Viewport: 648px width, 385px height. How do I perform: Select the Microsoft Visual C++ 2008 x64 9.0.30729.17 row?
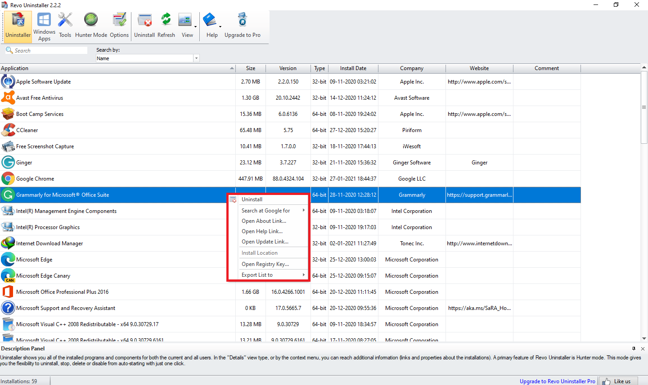(x=290, y=324)
